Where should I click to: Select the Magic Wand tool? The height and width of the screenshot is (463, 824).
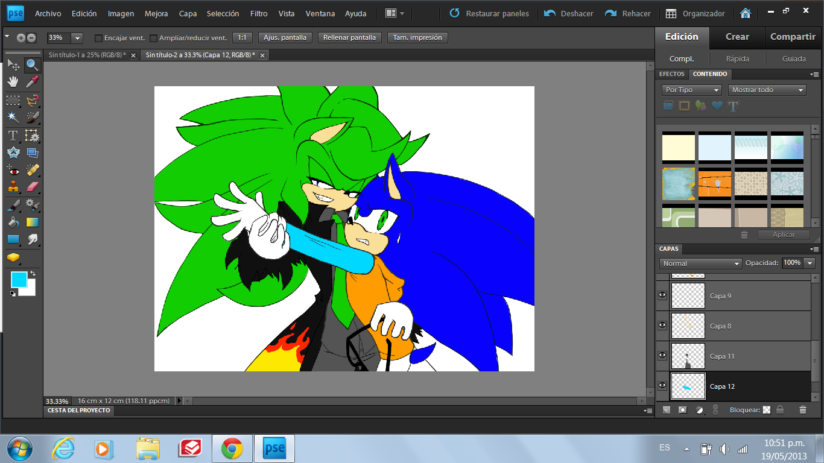tap(13, 117)
